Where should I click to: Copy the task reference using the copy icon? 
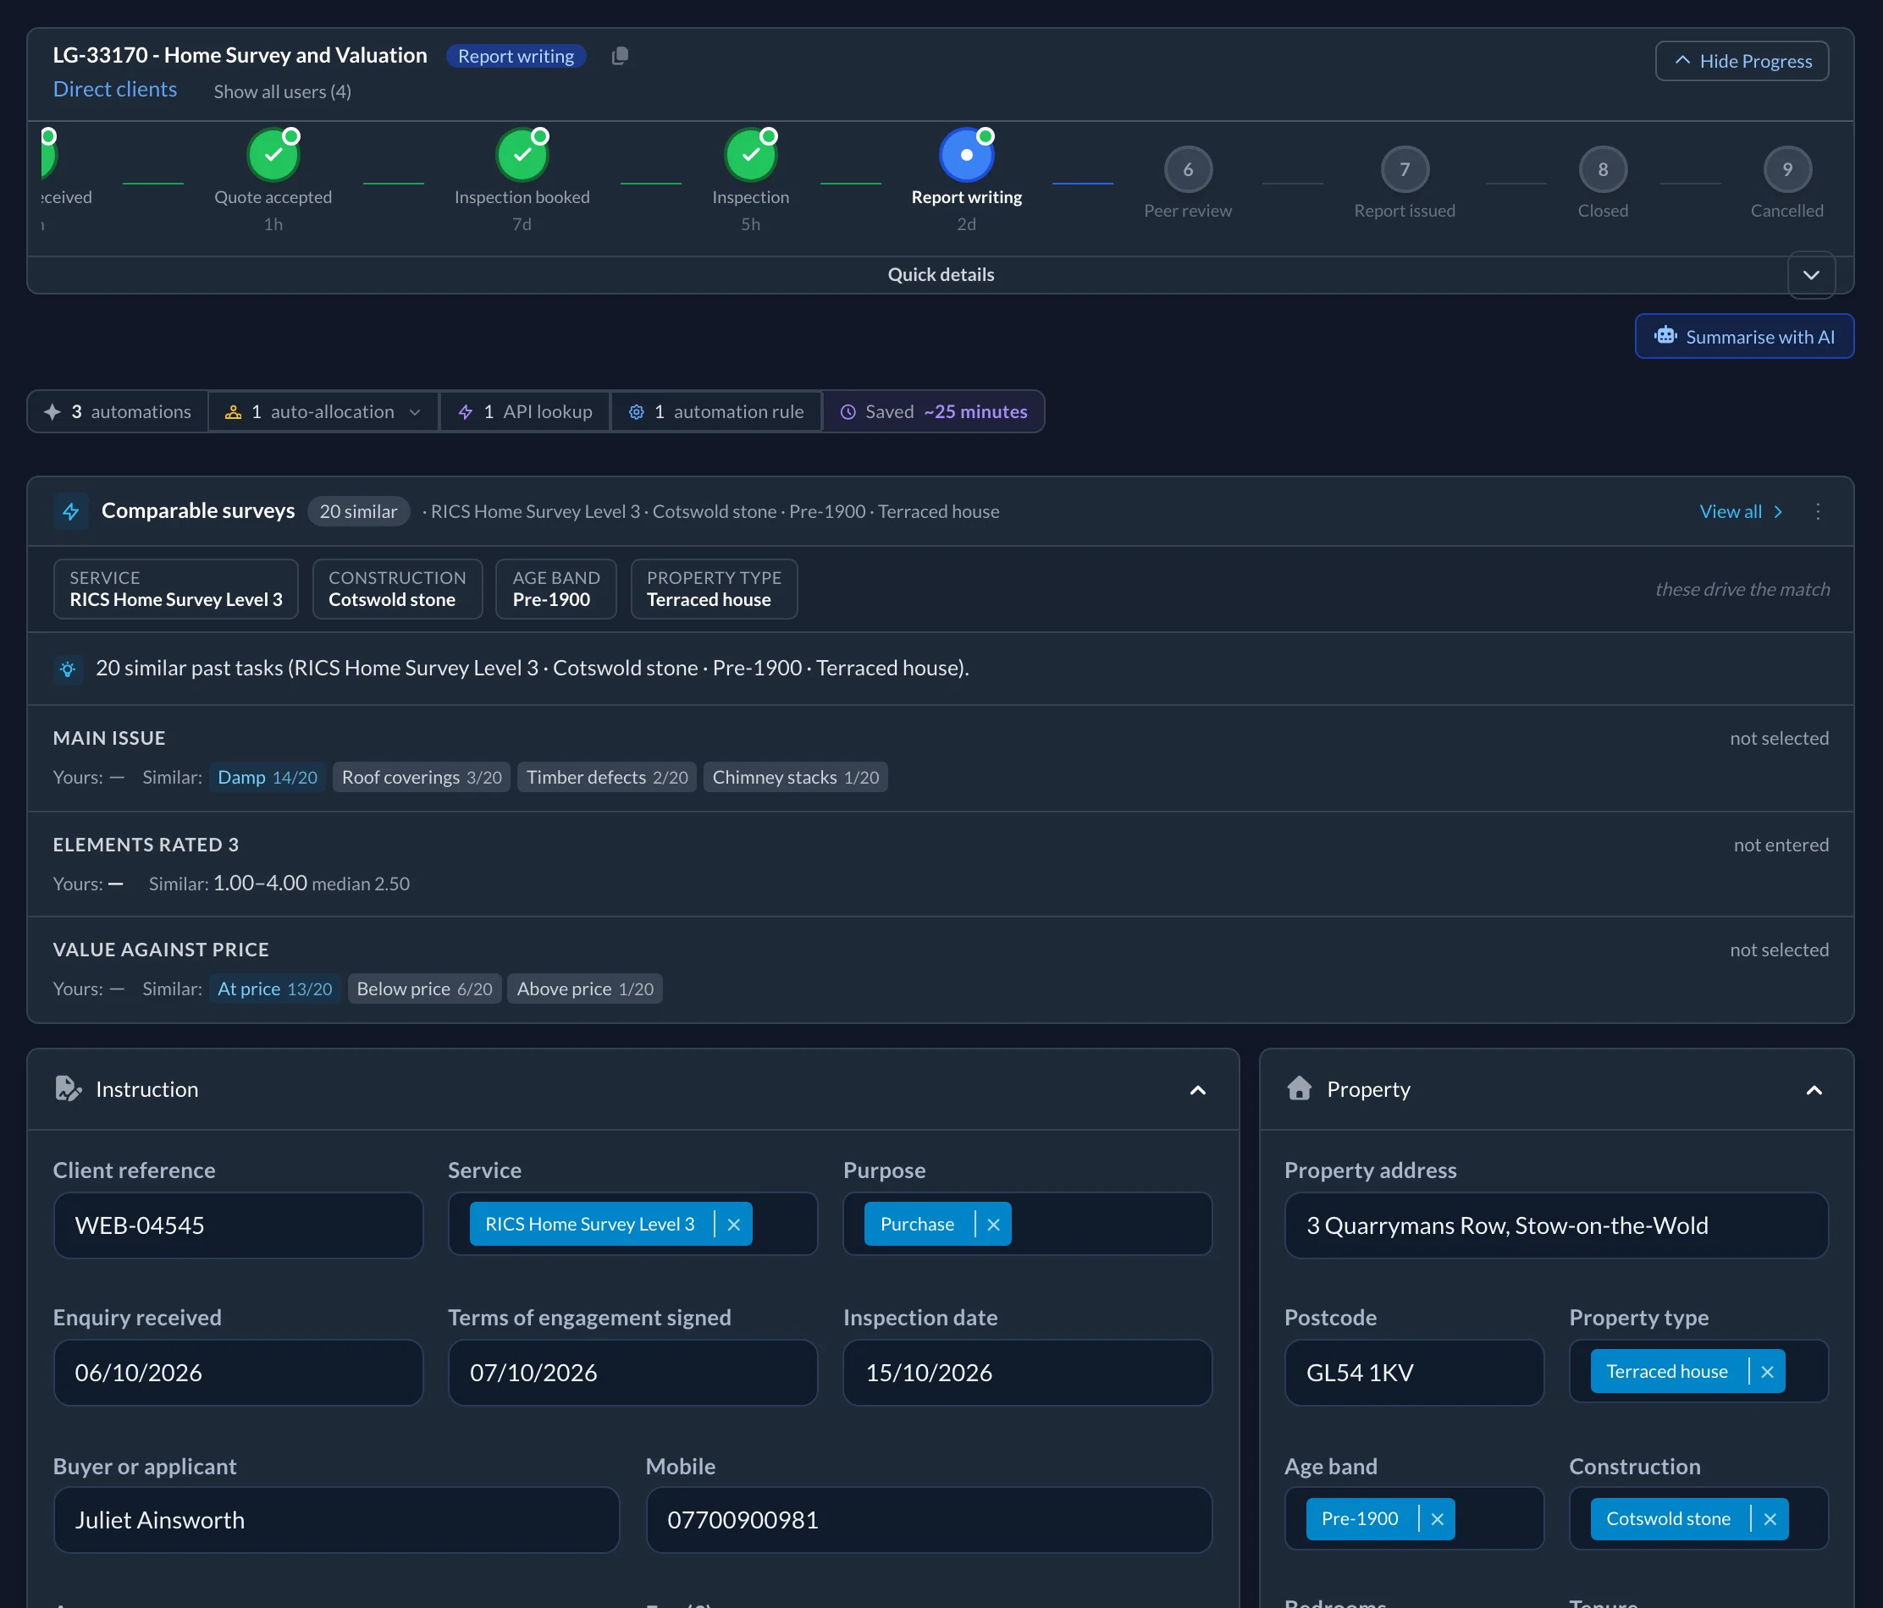[620, 57]
